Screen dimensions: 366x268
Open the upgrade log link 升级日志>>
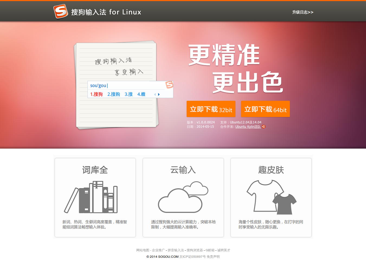pos(303,12)
